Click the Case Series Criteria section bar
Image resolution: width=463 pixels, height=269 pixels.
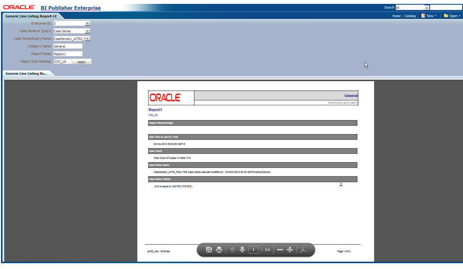point(253,179)
